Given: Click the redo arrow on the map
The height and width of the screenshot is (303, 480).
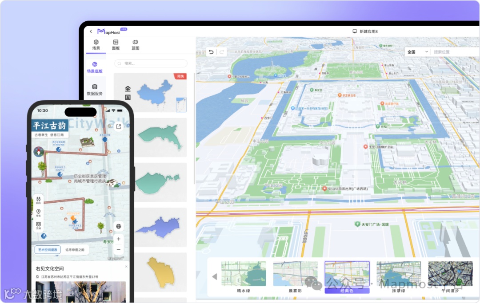Looking at the screenshot, I should (x=222, y=52).
